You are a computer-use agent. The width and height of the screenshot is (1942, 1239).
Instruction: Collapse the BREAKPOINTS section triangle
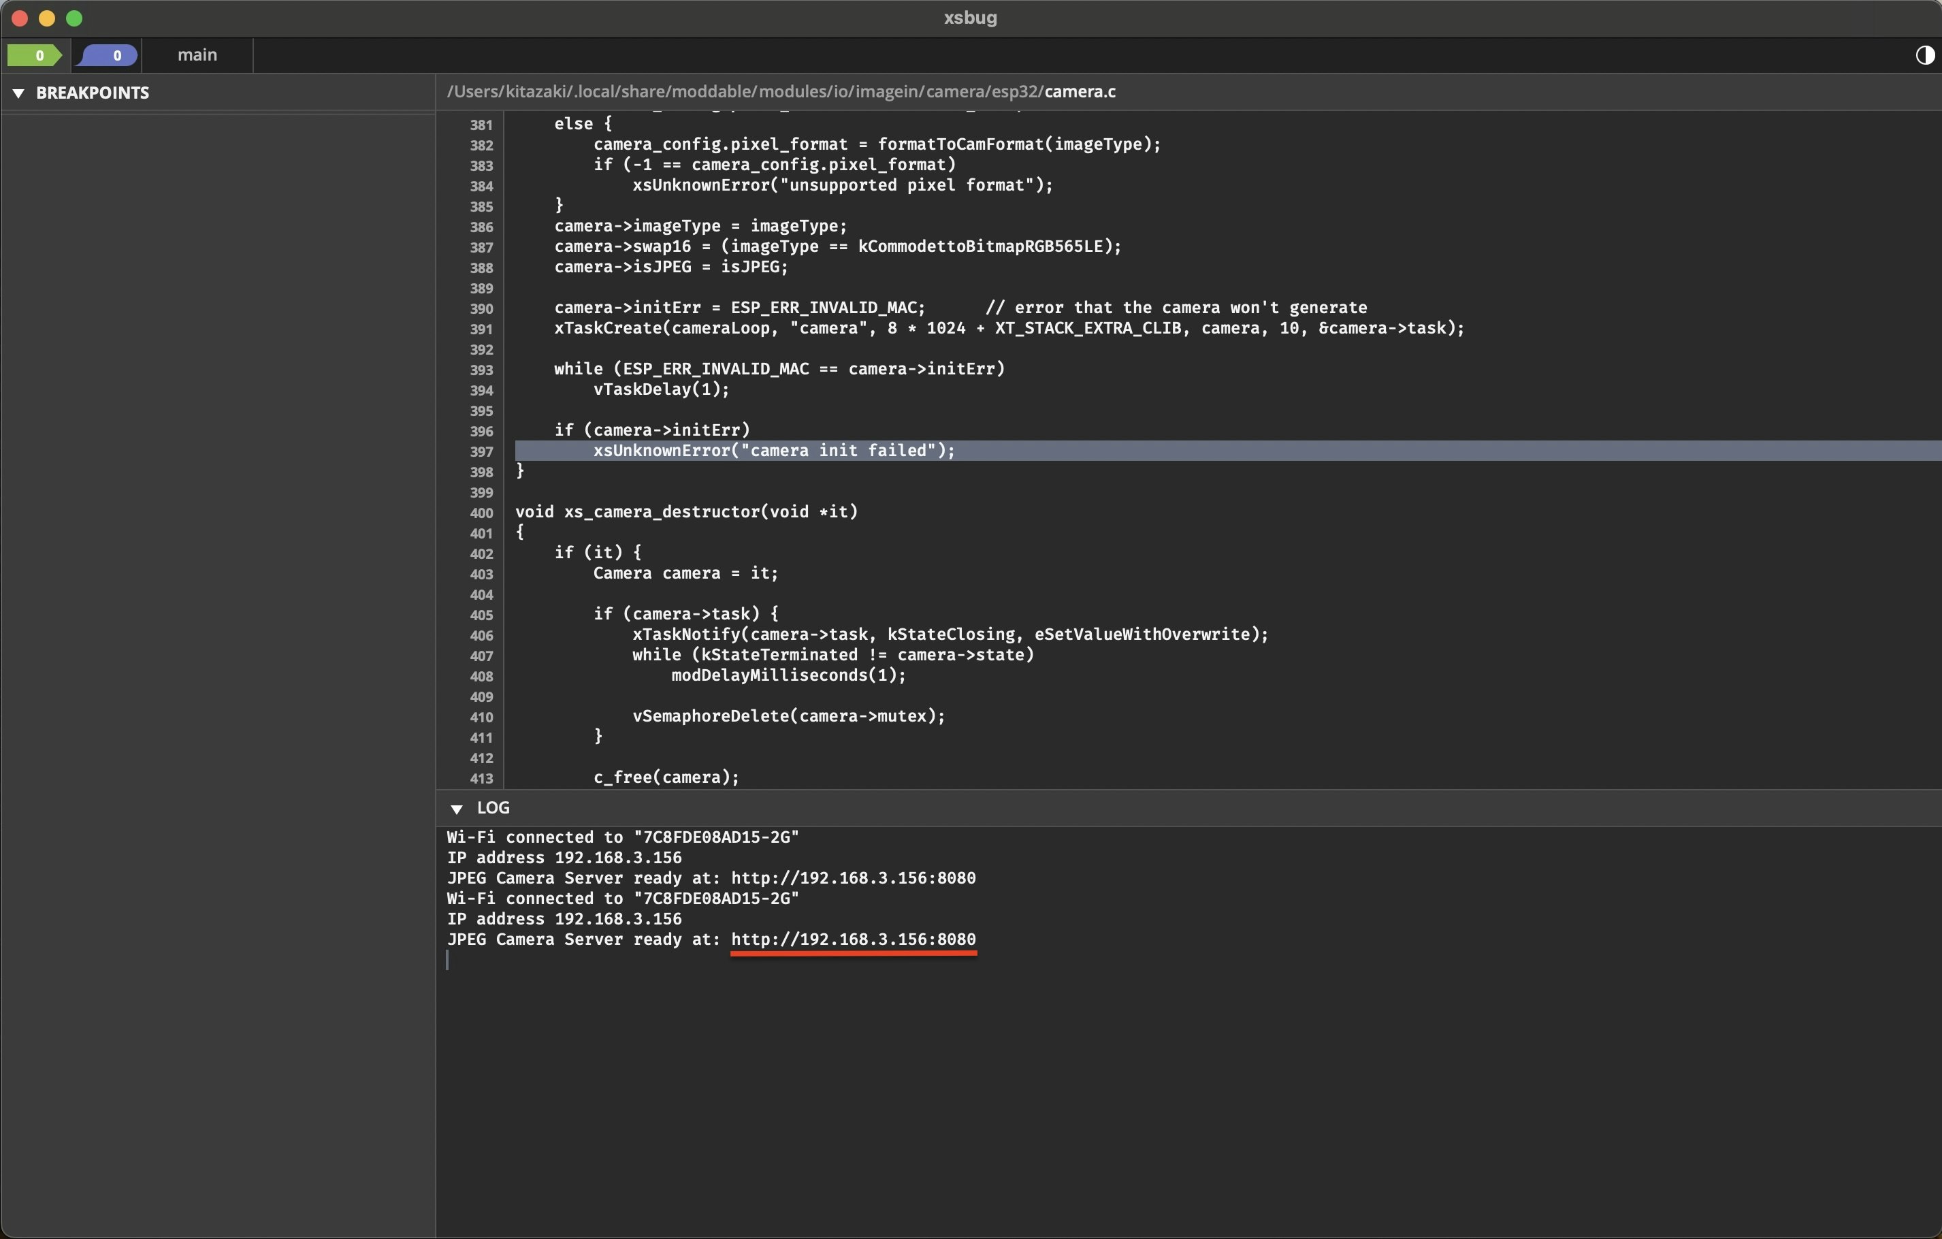18,93
